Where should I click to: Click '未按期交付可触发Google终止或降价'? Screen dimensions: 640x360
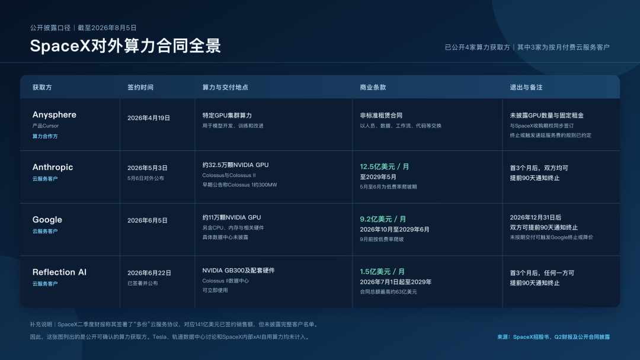click(x=552, y=237)
